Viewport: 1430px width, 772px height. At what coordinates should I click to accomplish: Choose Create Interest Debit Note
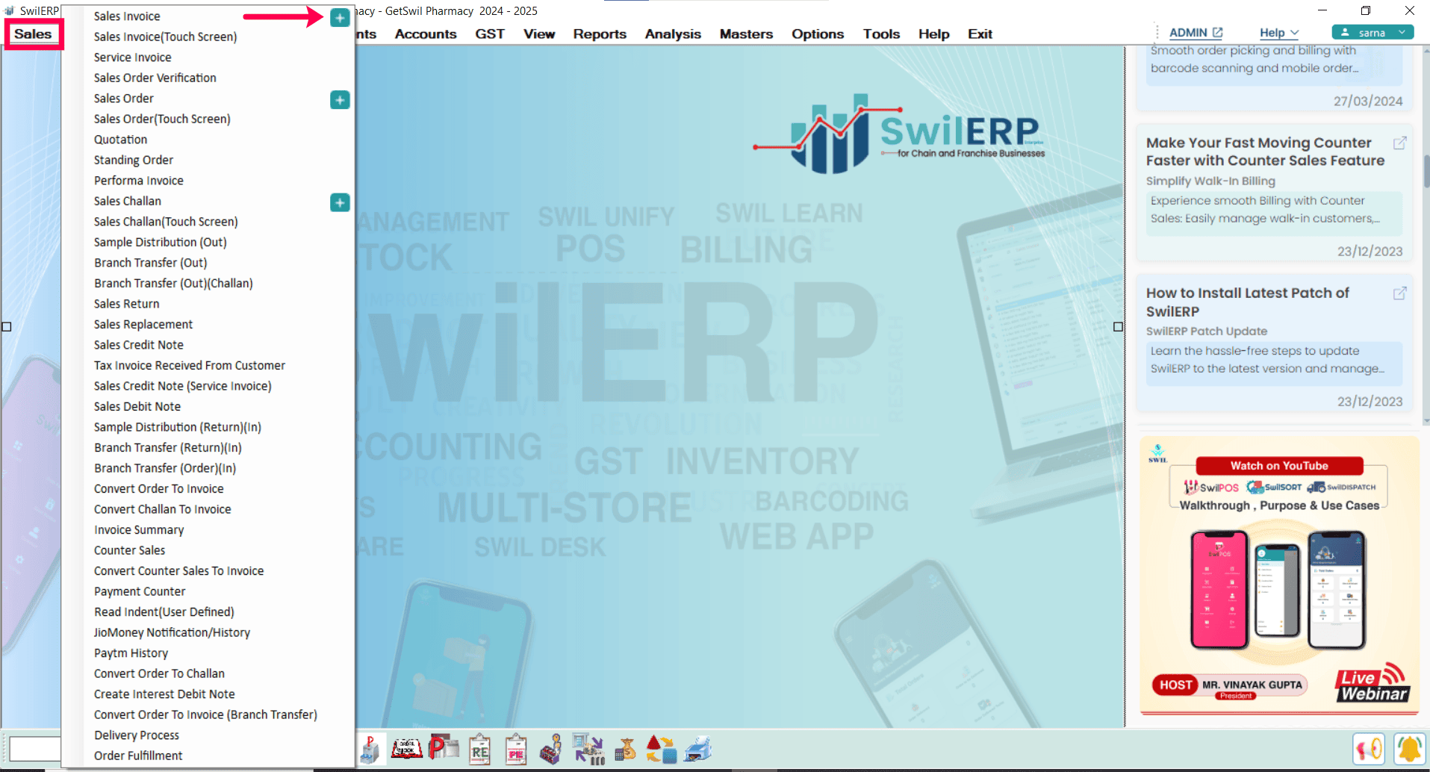point(164,694)
